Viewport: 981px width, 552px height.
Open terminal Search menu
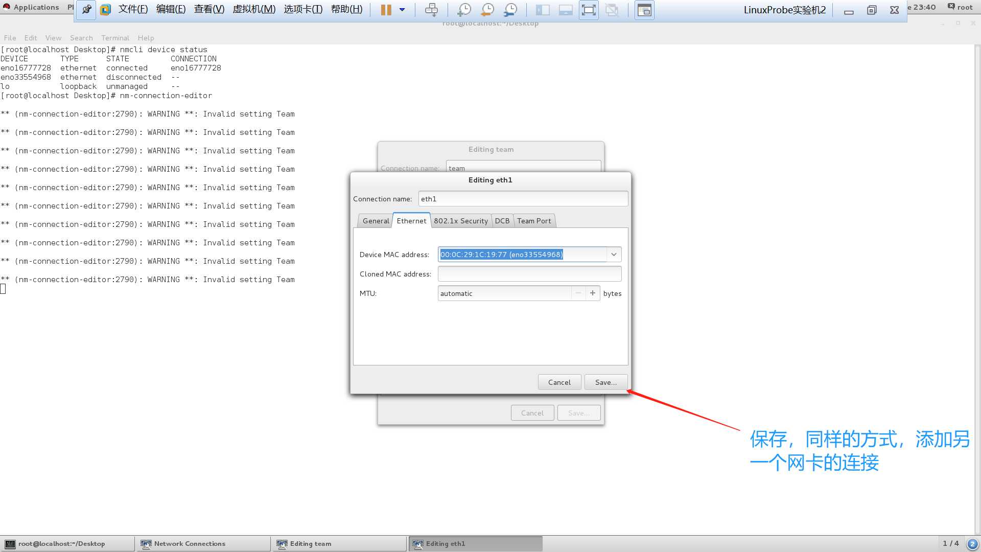(81, 38)
